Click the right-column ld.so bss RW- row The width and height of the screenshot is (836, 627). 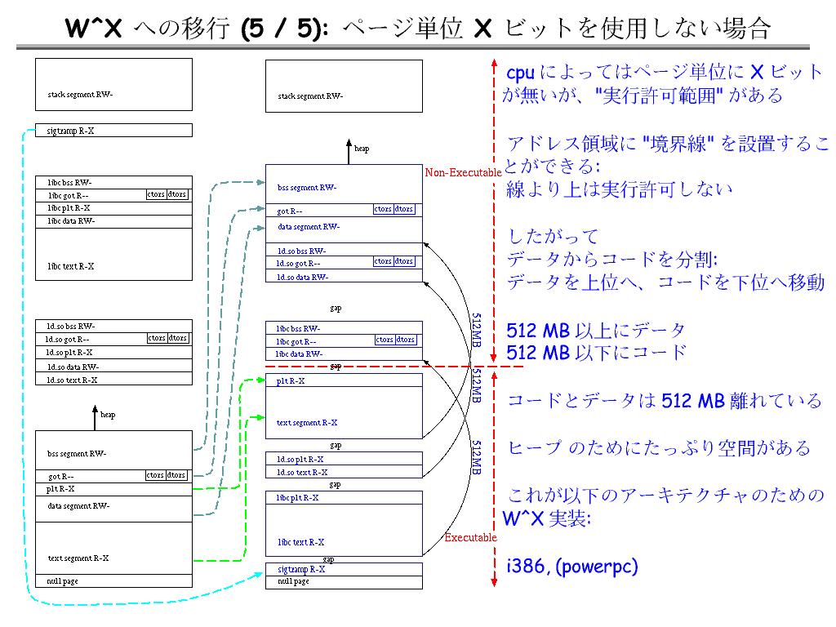point(344,251)
